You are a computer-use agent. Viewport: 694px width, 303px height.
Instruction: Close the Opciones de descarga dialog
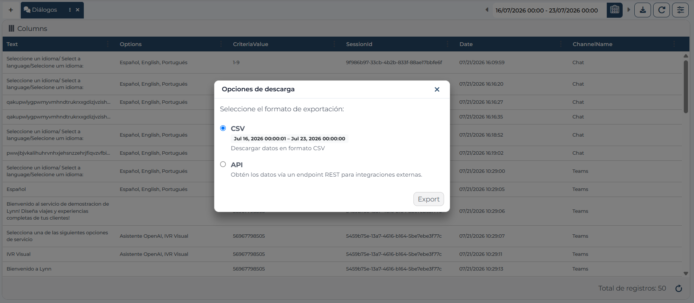pos(437,89)
